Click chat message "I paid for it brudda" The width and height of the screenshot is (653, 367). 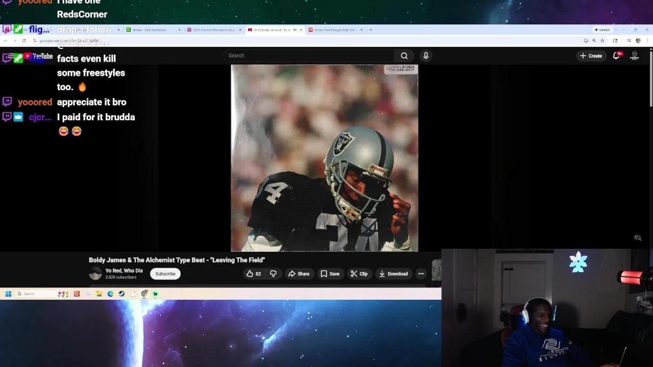(96, 117)
